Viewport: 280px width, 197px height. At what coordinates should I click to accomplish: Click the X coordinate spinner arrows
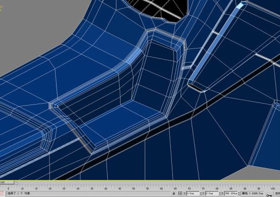coord(201,193)
